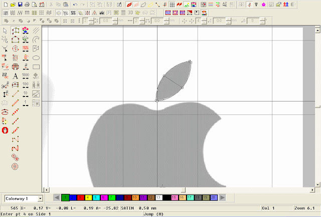The height and width of the screenshot is (217, 321).
Task: Click the vertical scrollbar down arrow
Action: (x=317, y=184)
